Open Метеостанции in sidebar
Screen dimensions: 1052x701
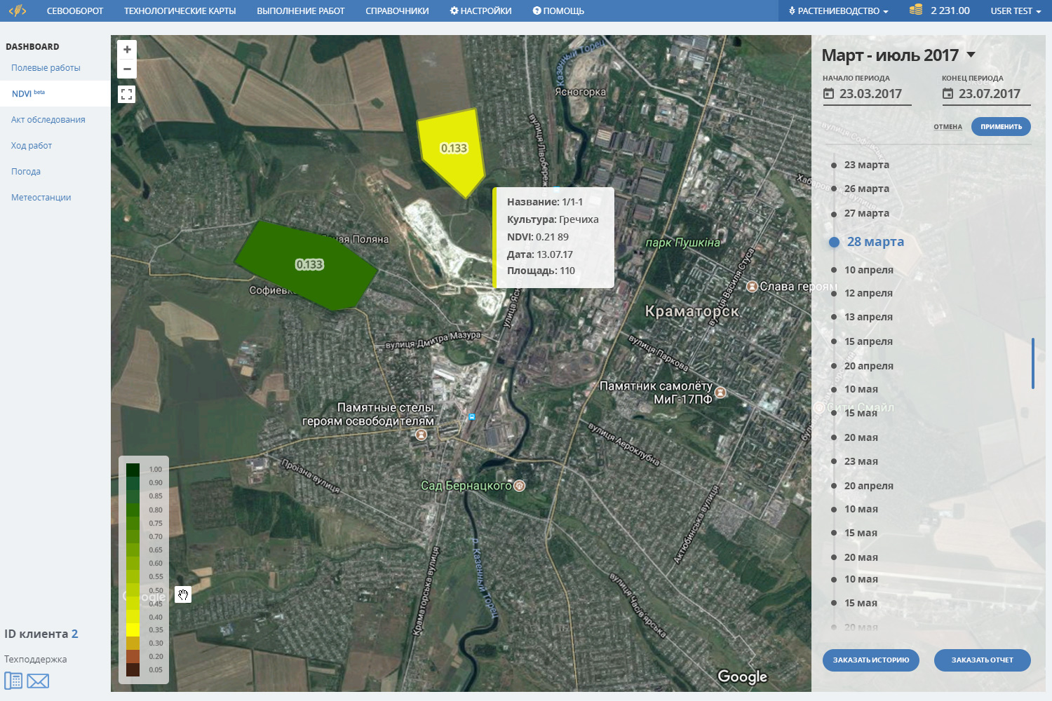(41, 198)
